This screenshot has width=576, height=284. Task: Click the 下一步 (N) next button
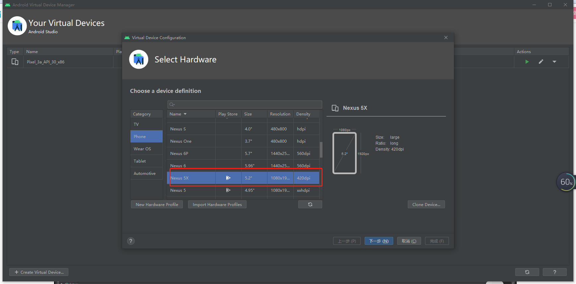379,241
